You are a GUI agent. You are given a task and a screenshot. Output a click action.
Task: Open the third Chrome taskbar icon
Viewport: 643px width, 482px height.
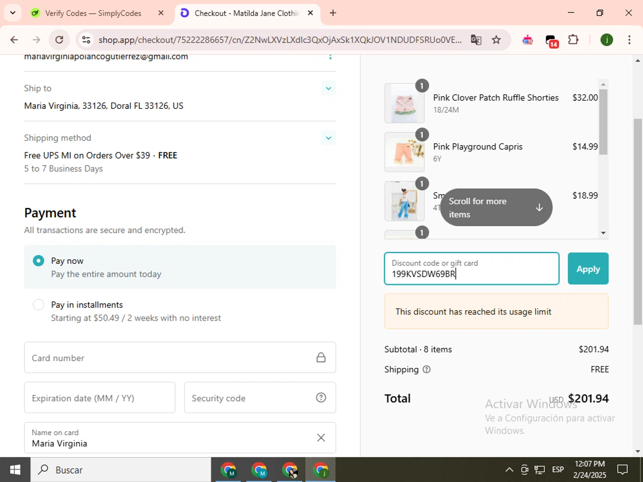290,470
